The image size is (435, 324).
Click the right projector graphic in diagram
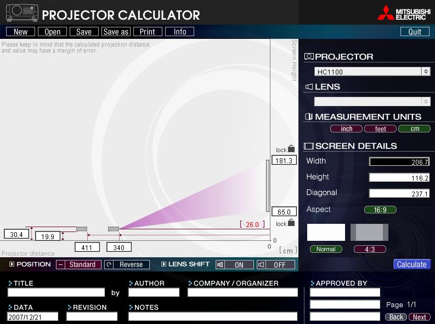(114, 229)
